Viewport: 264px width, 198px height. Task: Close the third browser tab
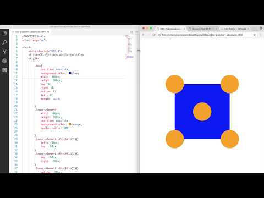(249, 29)
